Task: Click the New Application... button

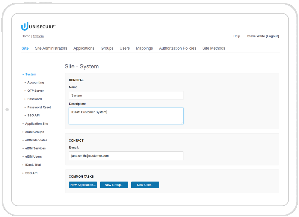Action: click(83, 185)
